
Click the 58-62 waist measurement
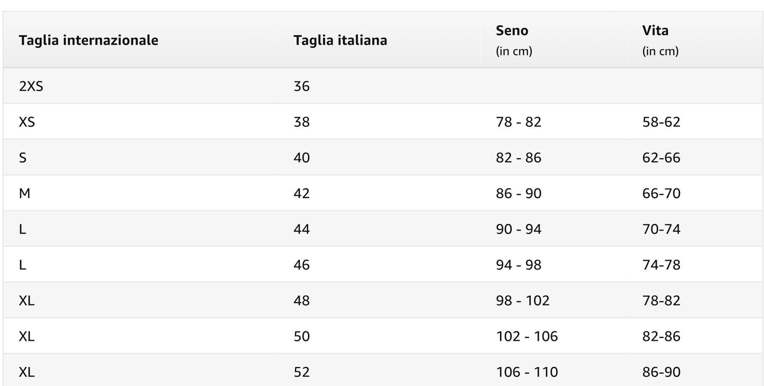(x=661, y=122)
